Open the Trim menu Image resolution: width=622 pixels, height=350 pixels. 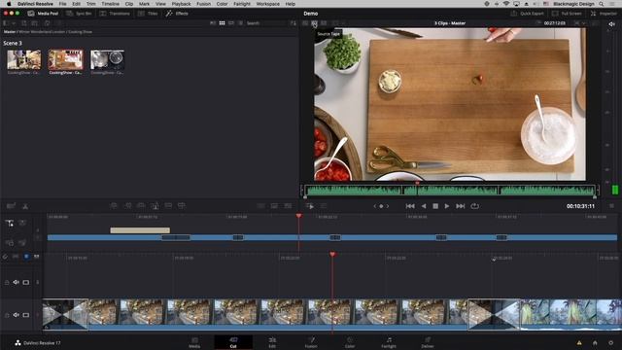(x=90, y=4)
